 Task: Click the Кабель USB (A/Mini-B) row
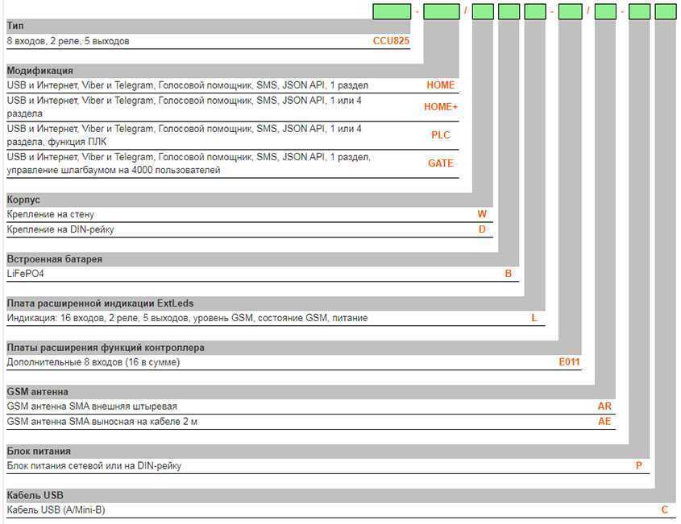pos(56,510)
